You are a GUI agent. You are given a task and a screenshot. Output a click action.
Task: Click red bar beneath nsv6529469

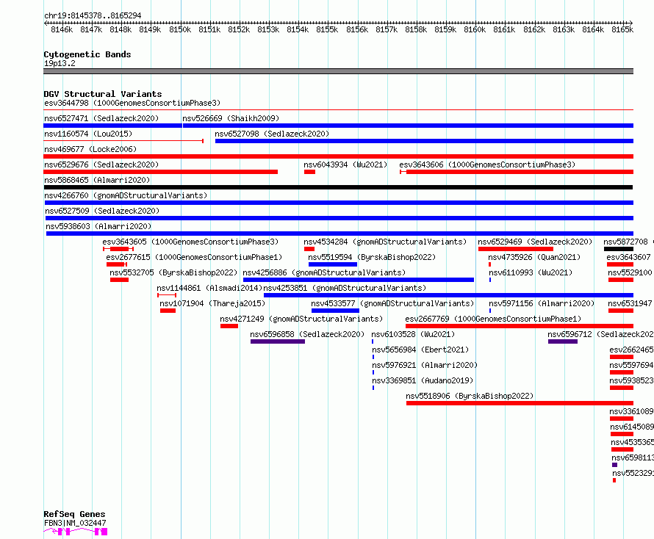click(x=516, y=249)
